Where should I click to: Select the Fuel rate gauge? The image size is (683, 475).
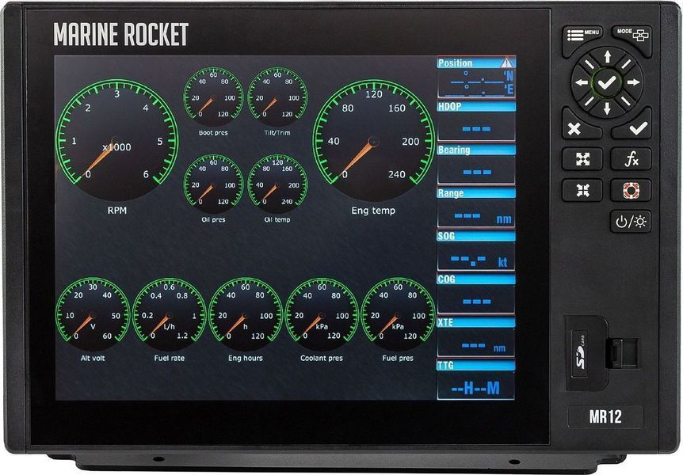pos(169,315)
